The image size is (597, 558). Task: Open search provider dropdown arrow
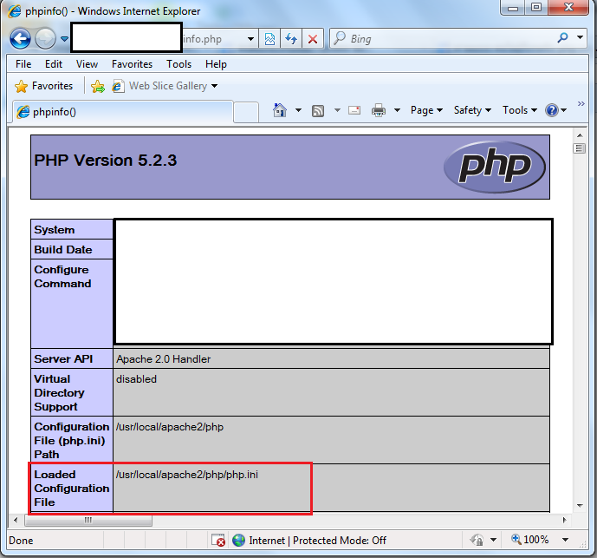[x=580, y=37]
